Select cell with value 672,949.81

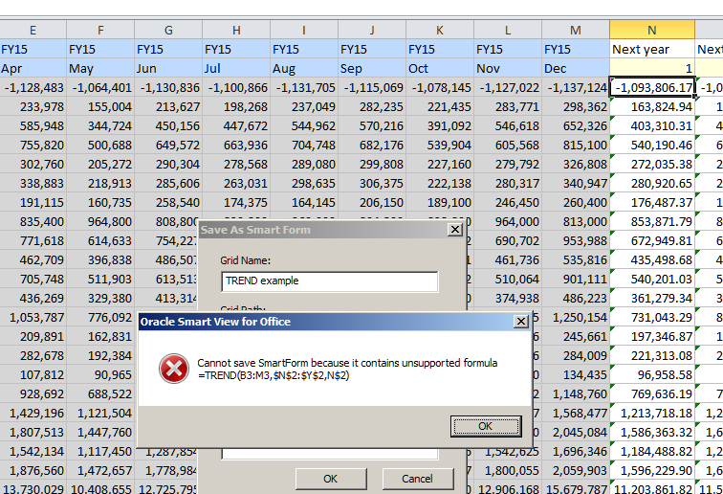[652, 240]
